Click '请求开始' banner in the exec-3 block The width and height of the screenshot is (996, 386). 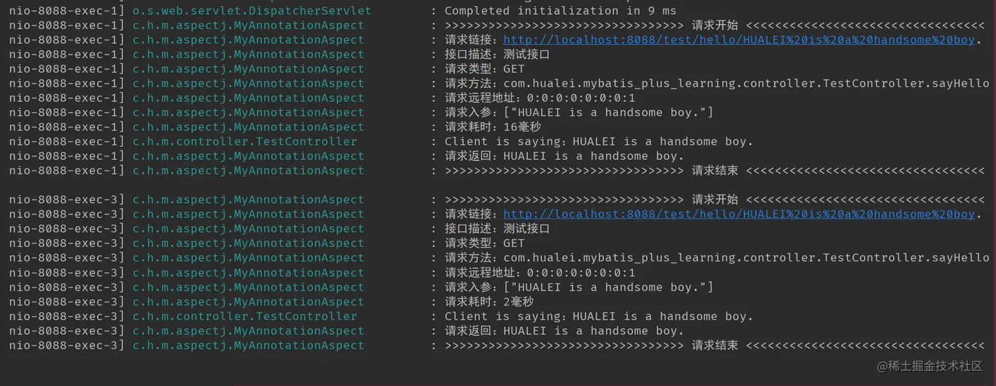point(715,200)
